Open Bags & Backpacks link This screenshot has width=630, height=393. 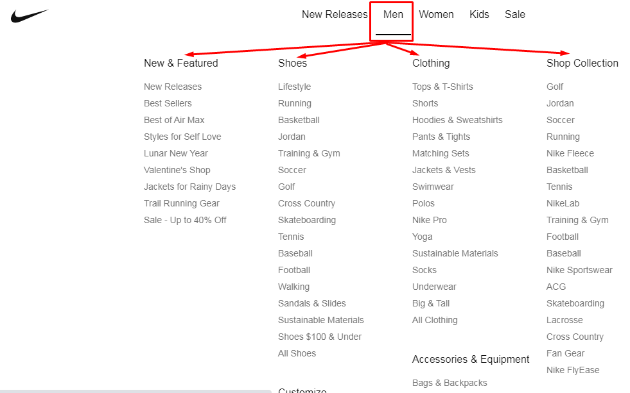(x=450, y=383)
